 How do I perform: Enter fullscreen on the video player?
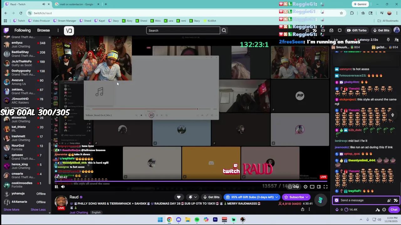pos(325,187)
